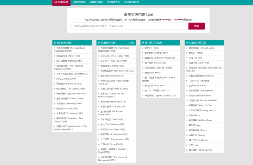This screenshot has width=253, height=165.
Task: Open The Croods(2013) link
Action: pos(71,89)
